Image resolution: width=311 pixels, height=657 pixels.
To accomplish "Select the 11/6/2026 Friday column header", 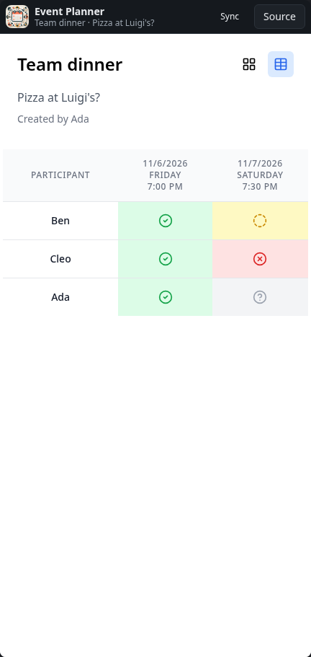I will coord(165,175).
